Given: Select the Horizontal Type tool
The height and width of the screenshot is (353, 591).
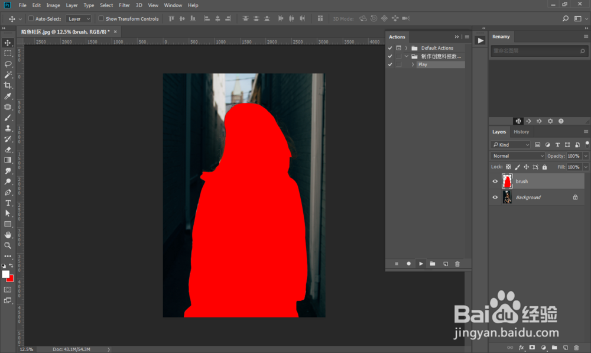Looking at the screenshot, I should (x=8, y=203).
